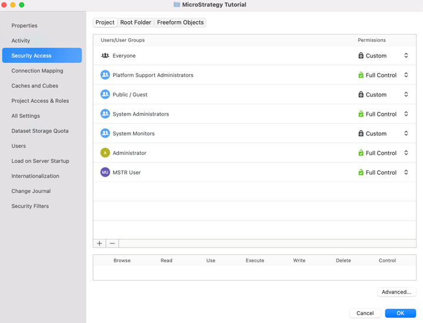Open Connection Mapping in the sidebar
This screenshot has width=423, height=323.
click(37, 71)
